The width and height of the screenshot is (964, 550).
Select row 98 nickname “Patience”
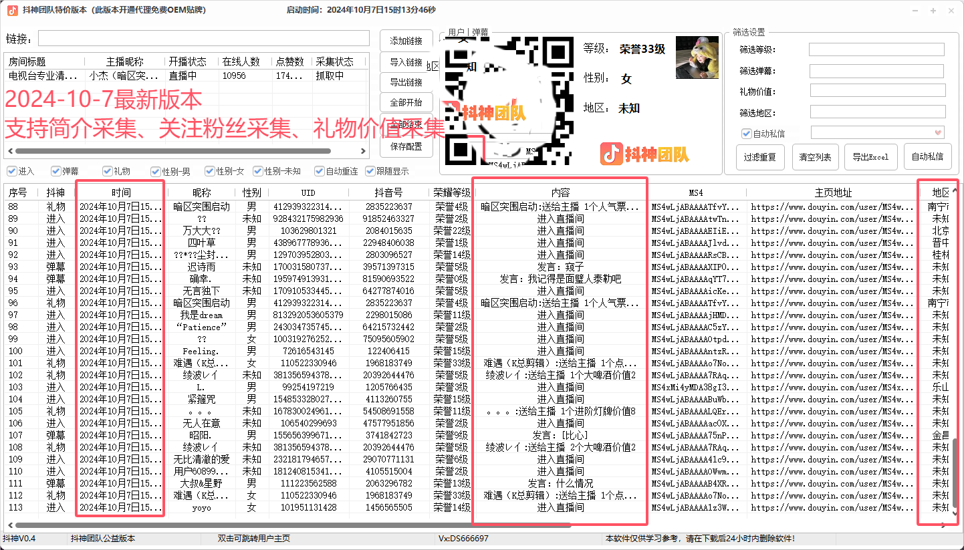click(201, 327)
